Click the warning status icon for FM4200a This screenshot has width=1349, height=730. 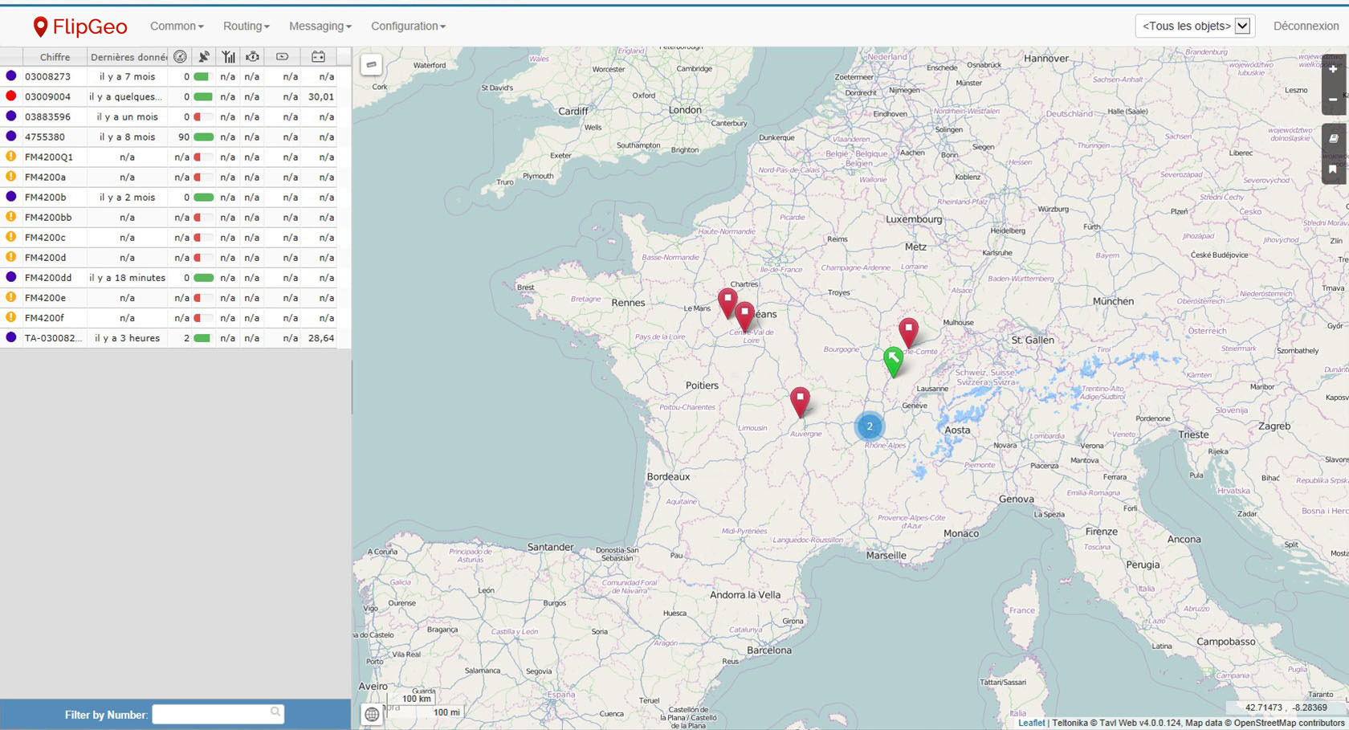pyautogui.click(x=11, y=177)
